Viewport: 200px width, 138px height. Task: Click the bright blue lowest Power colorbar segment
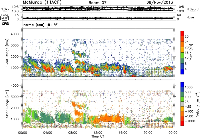pos(182,72)
